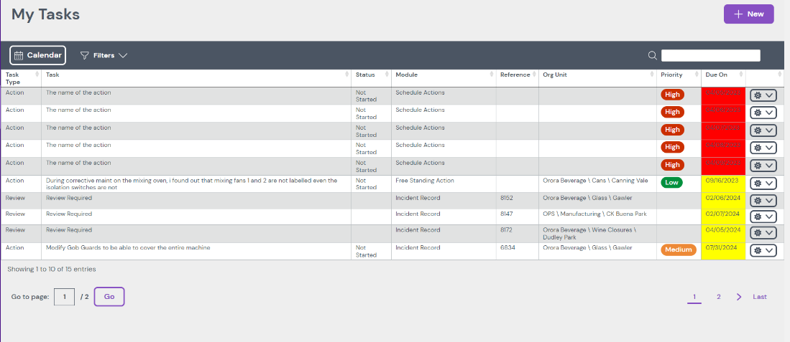Click the plus New button
790x342 pixels.
pos(748,14)
